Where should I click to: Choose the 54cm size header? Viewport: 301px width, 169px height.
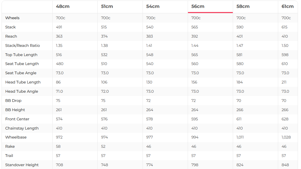[153, 7]
